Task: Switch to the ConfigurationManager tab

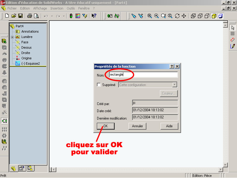Action: pos(31,168)
